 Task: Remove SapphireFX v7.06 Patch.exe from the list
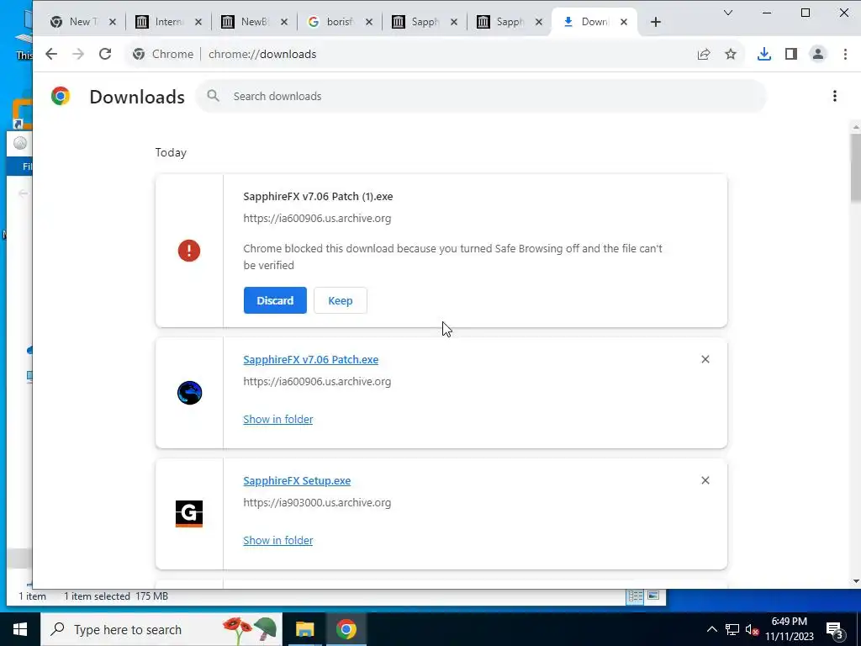pos(705,359)
